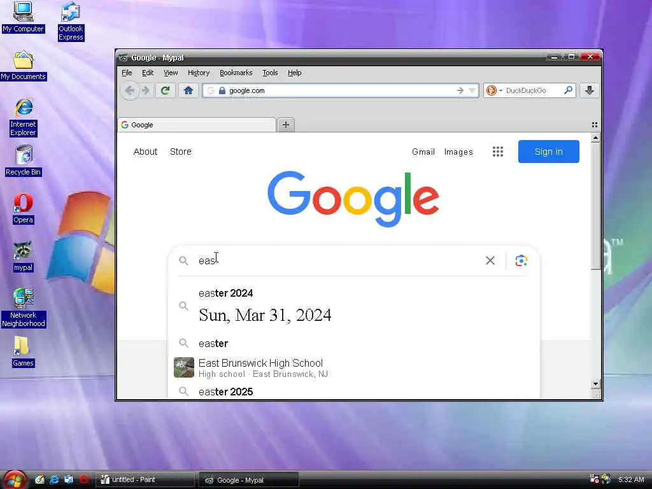652x489 pixels.
Task: Click the Sign in button
Action: 548,152
